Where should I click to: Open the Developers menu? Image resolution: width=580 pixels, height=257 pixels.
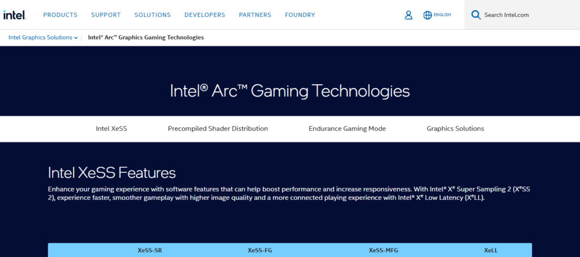pyautogui.click(x=204, y=15)
